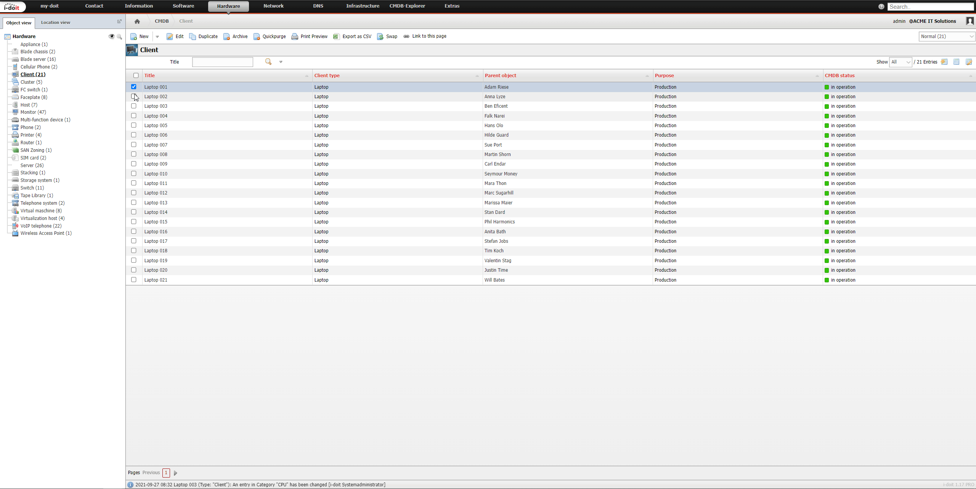Switch to the Location view tab
This screenshot has width=976, height=489.
[56, 22]
